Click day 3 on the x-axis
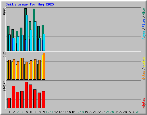Viewport: 147px width, 115px height. click(x=18, y=112)
